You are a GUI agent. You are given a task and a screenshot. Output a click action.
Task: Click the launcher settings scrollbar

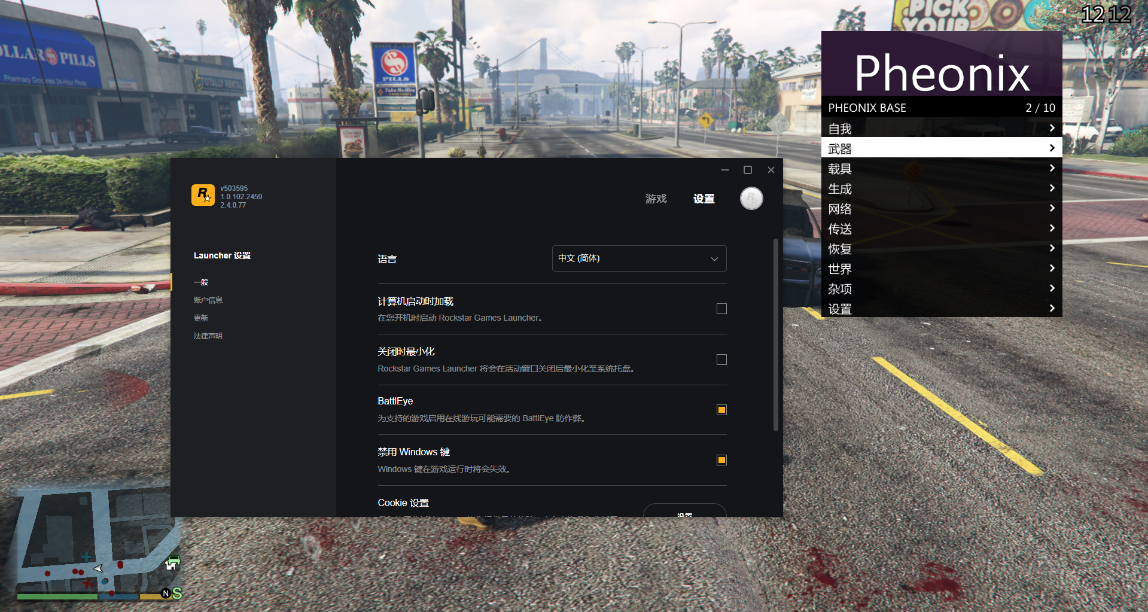[x=776, y=335]
